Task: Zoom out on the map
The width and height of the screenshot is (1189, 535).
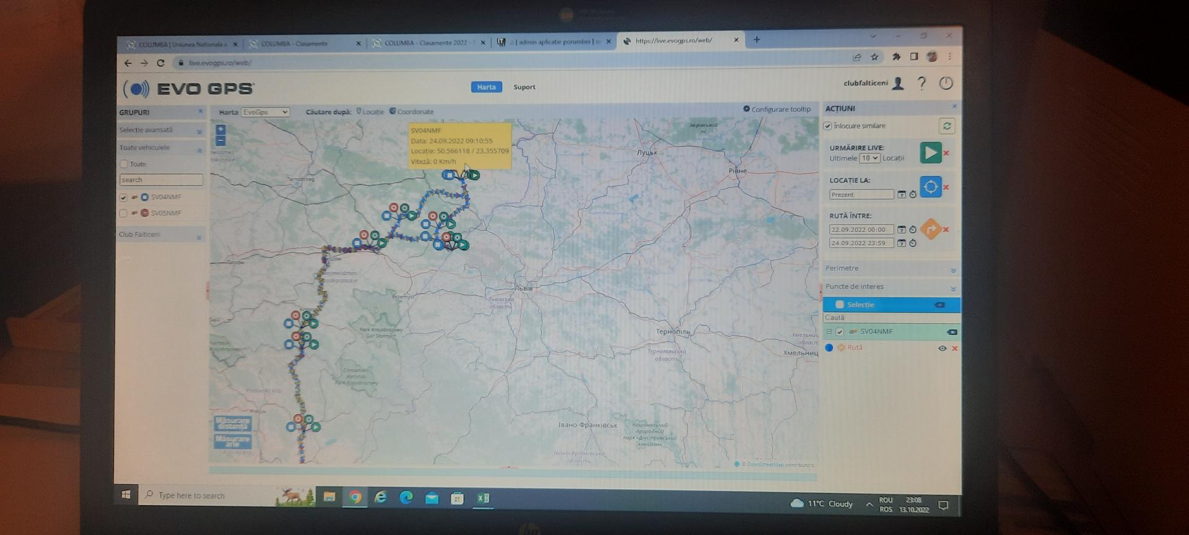Action: click(x=220, y=141)
